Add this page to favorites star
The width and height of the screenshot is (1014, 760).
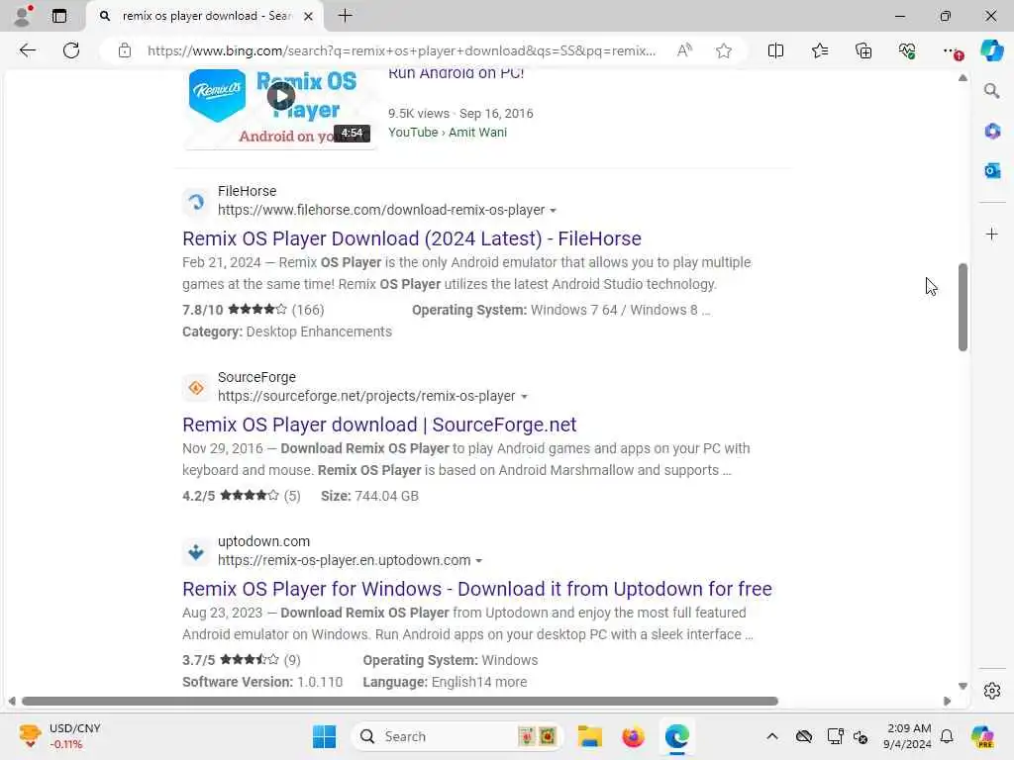(724, 50)
